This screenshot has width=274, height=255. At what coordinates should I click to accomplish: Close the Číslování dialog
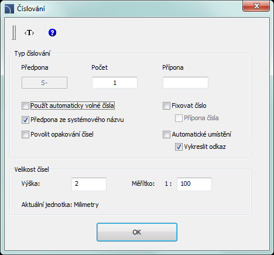[x=256, y=6]
